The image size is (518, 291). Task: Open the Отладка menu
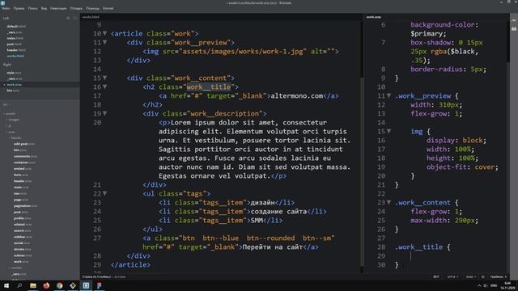coord(76,8)
